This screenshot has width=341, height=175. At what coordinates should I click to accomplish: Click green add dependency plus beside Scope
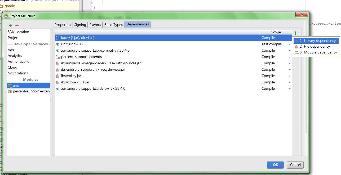295,33
